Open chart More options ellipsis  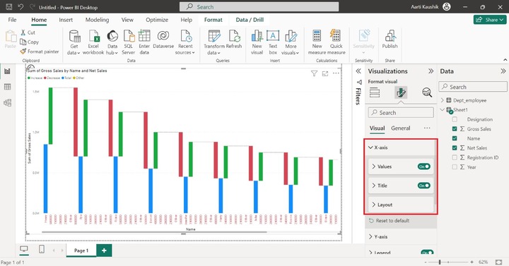point(336,73)
